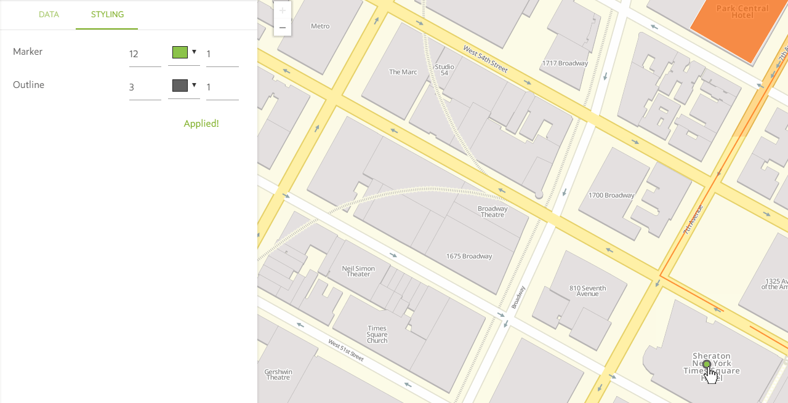Viewport: 788px width, 403px height.
Task: Edit the Marker size field showing 12
Action: (145, 54)
